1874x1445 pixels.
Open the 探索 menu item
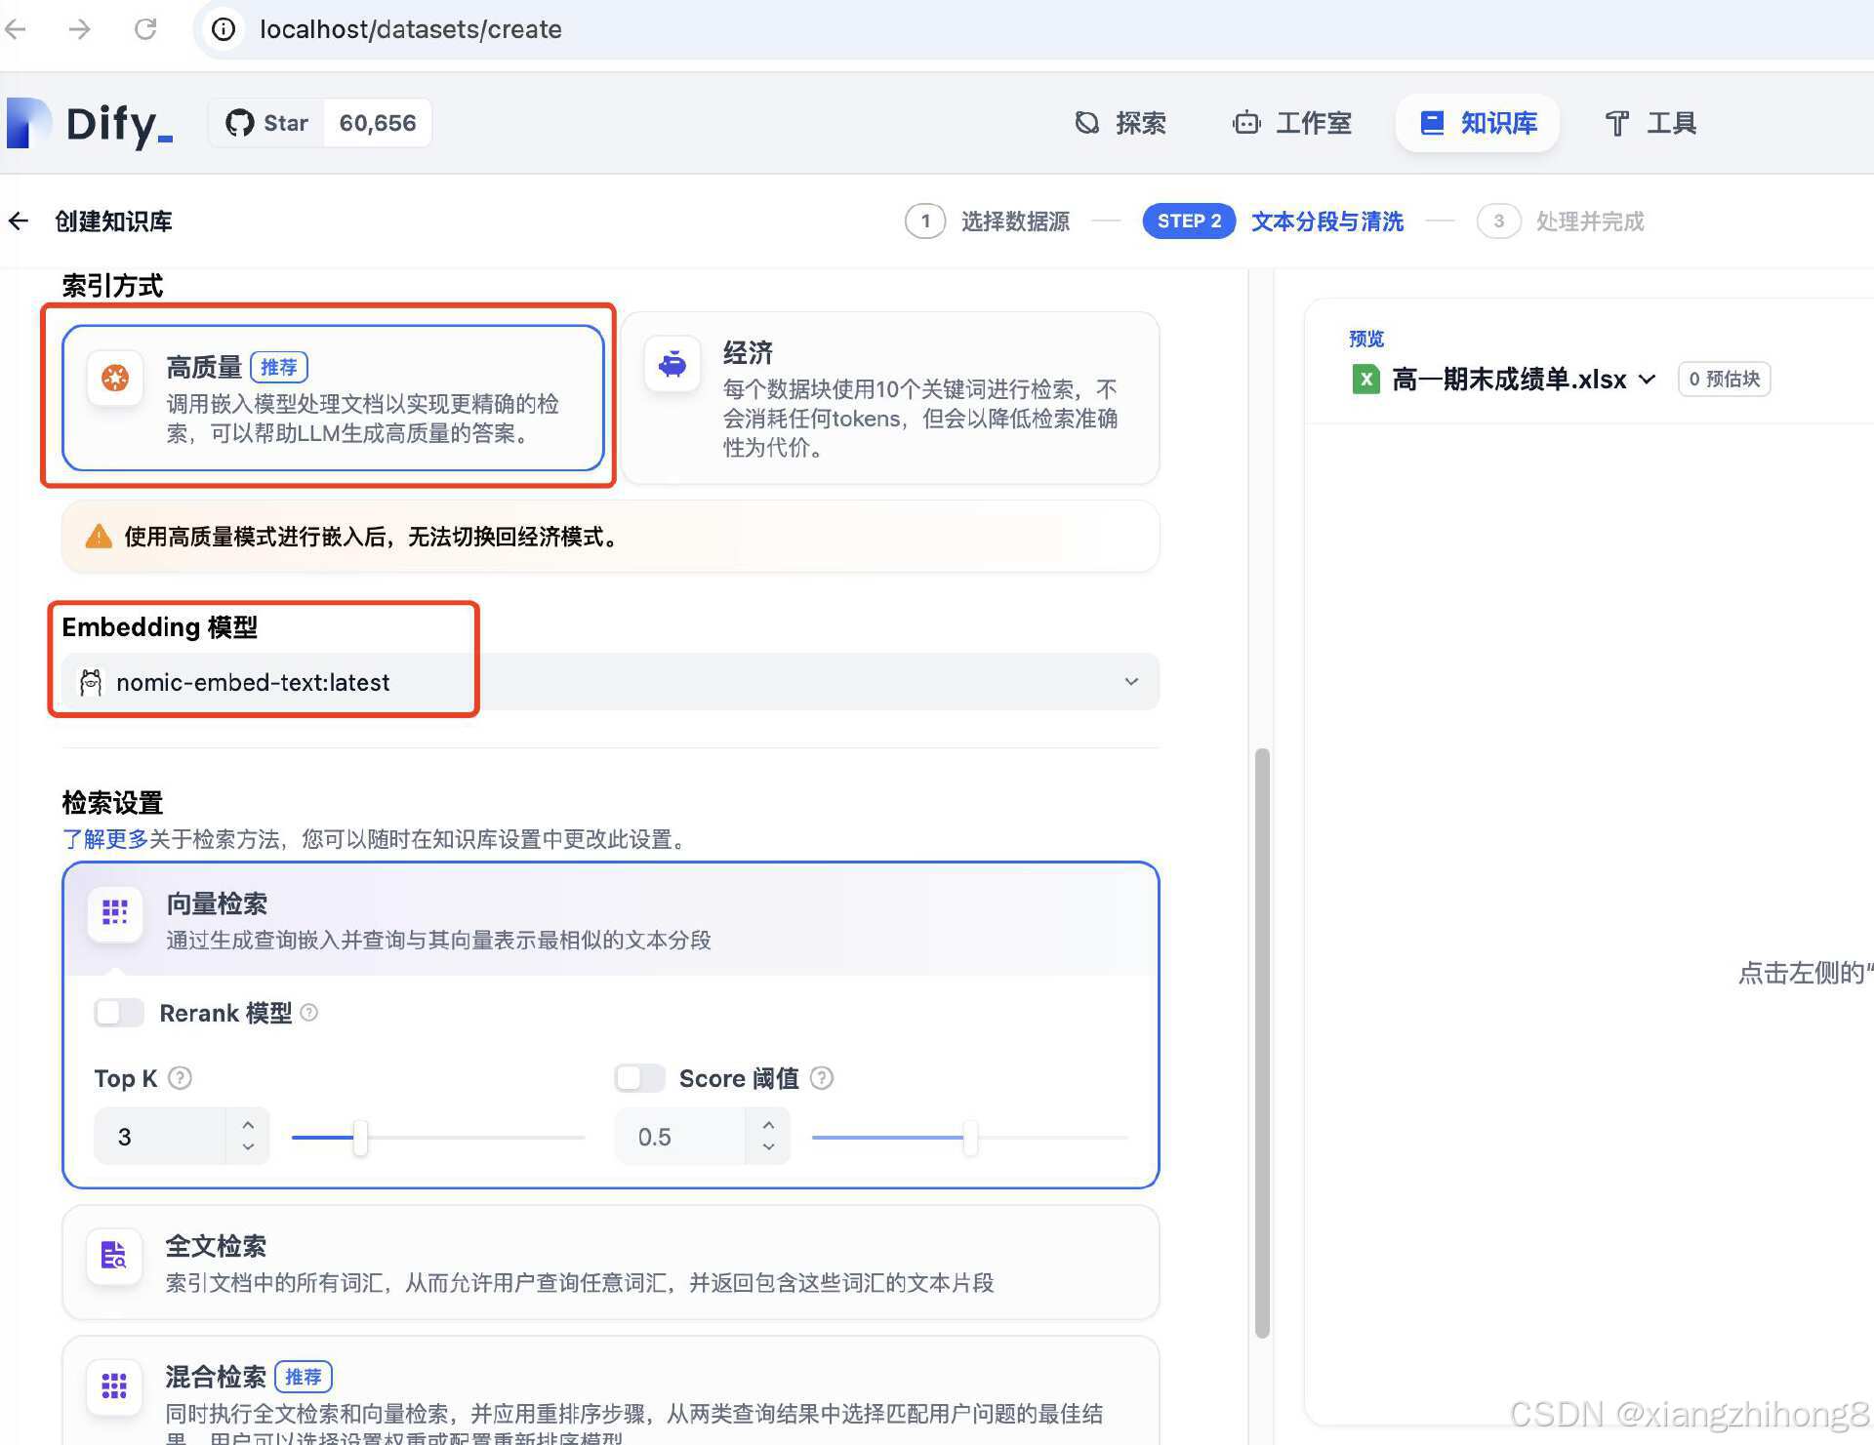click(1120, 123)
